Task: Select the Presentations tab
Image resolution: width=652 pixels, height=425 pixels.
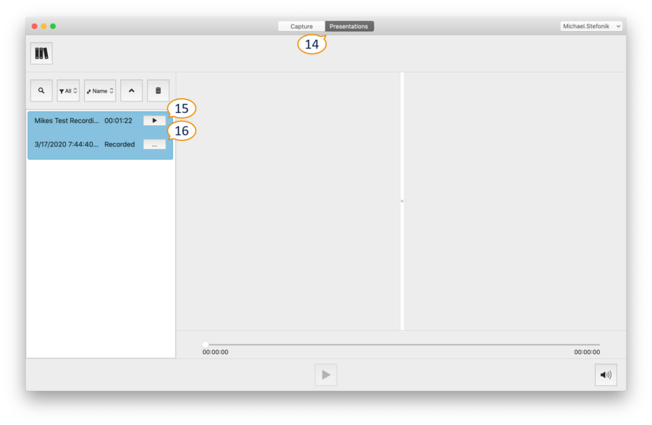Action: point(349,26)
